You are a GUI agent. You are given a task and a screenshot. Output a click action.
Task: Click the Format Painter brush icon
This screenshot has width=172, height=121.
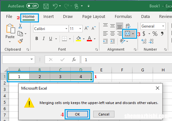tap(20, 41)
